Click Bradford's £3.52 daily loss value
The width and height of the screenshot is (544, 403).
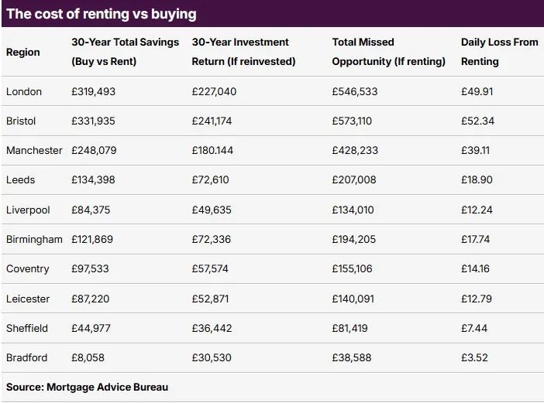click(474, 357)
